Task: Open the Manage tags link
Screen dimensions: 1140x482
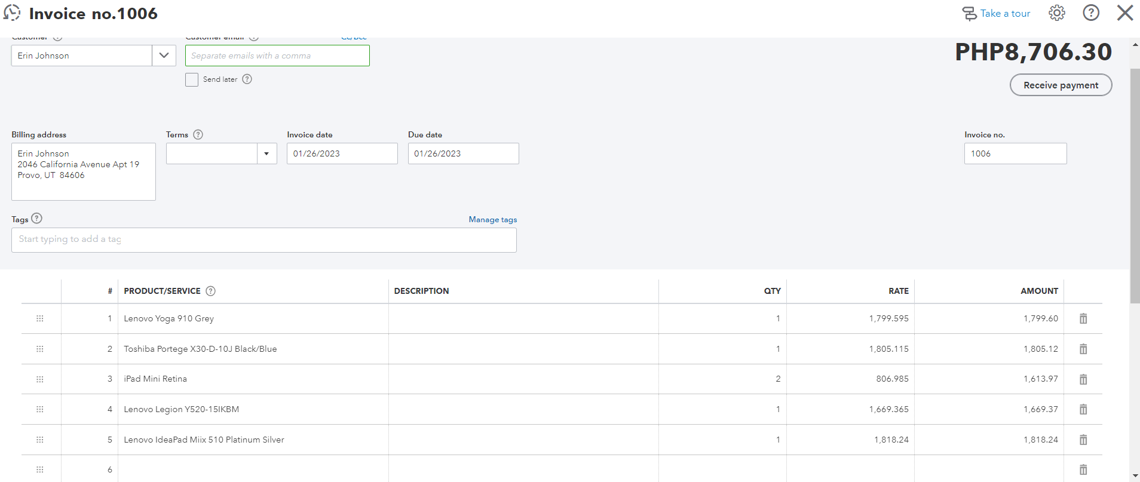Action: coord(492,220)
